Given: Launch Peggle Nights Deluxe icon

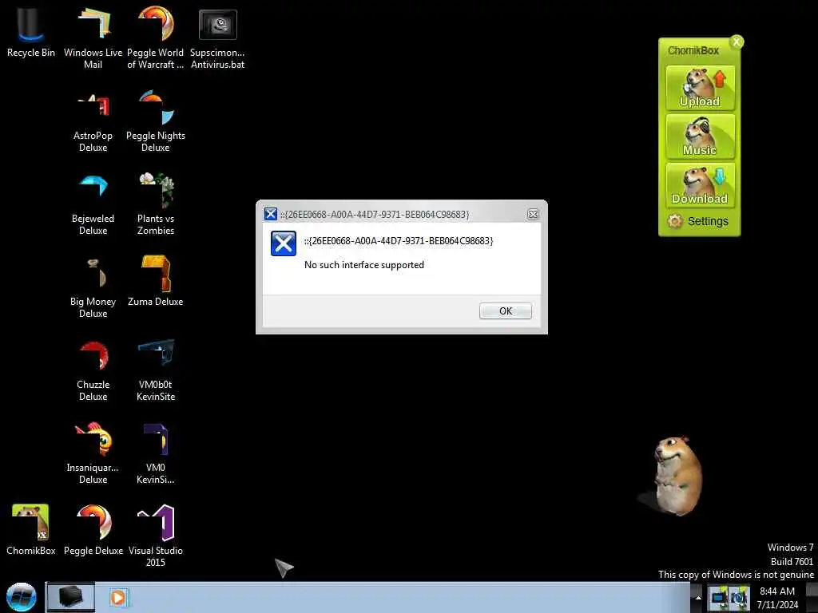Looking at the screenshot, I should pyautogui.click(x=156, y=121).
